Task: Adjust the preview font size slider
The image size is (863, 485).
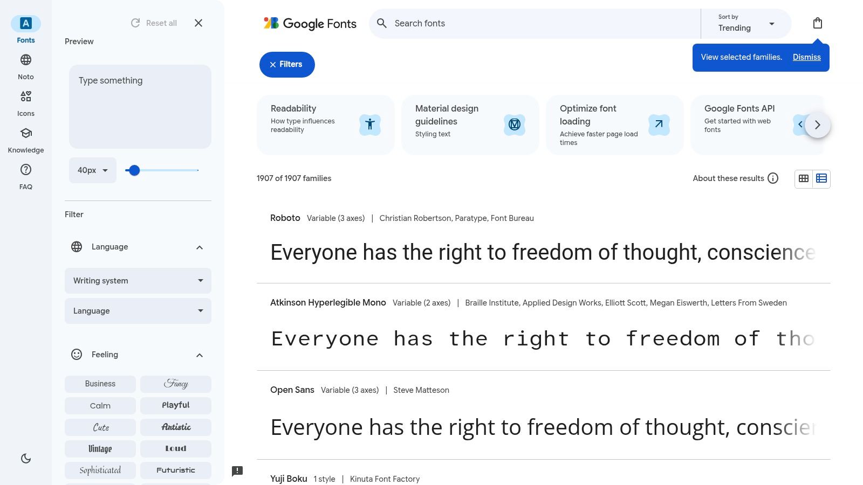Action: pyautogui.click(x=134, y=170)
